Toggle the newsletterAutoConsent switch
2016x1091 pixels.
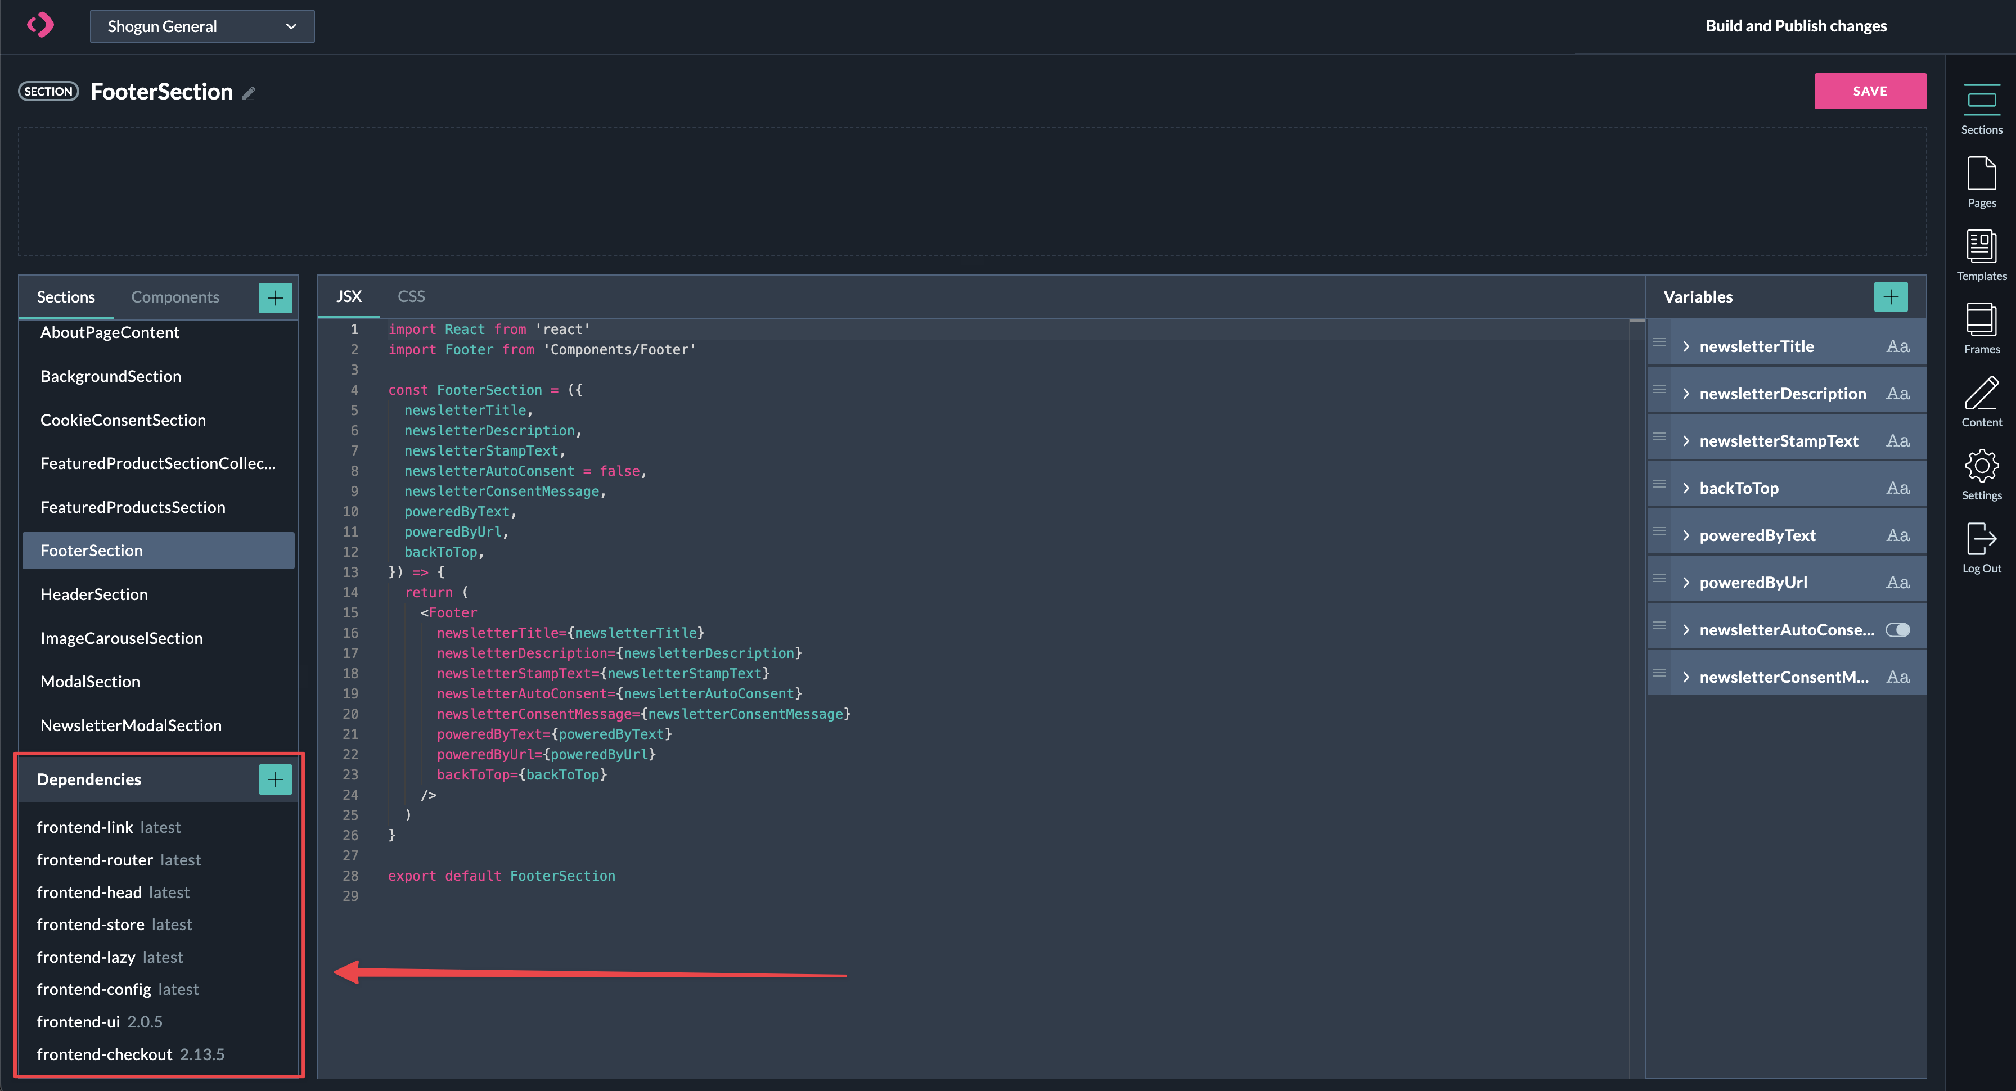pyautogui.click(x=1897, y=630)
